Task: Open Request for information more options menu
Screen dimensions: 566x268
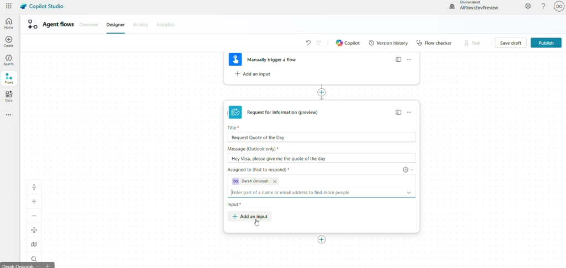Action: click(409, 112)
